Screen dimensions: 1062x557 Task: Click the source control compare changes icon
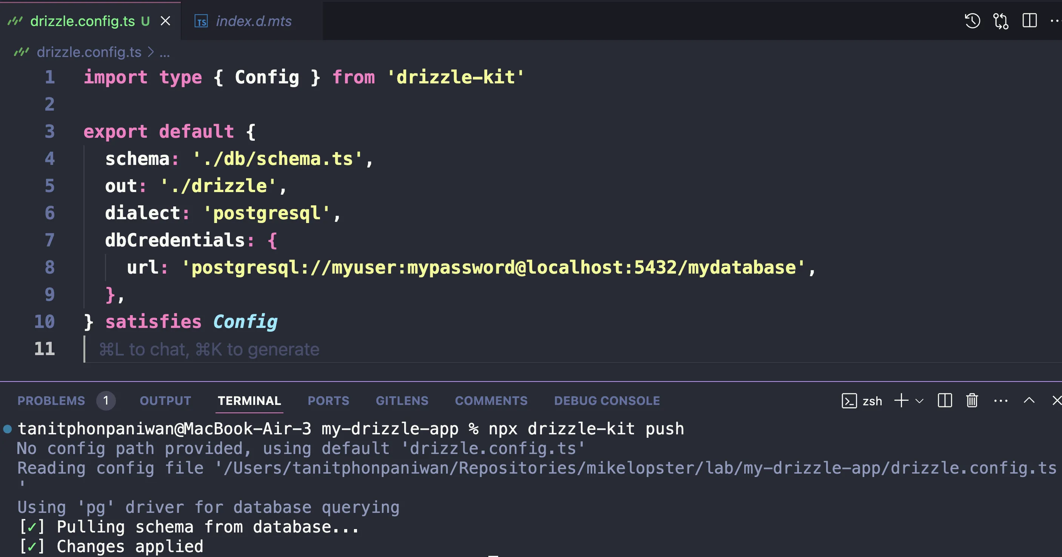1000,21
